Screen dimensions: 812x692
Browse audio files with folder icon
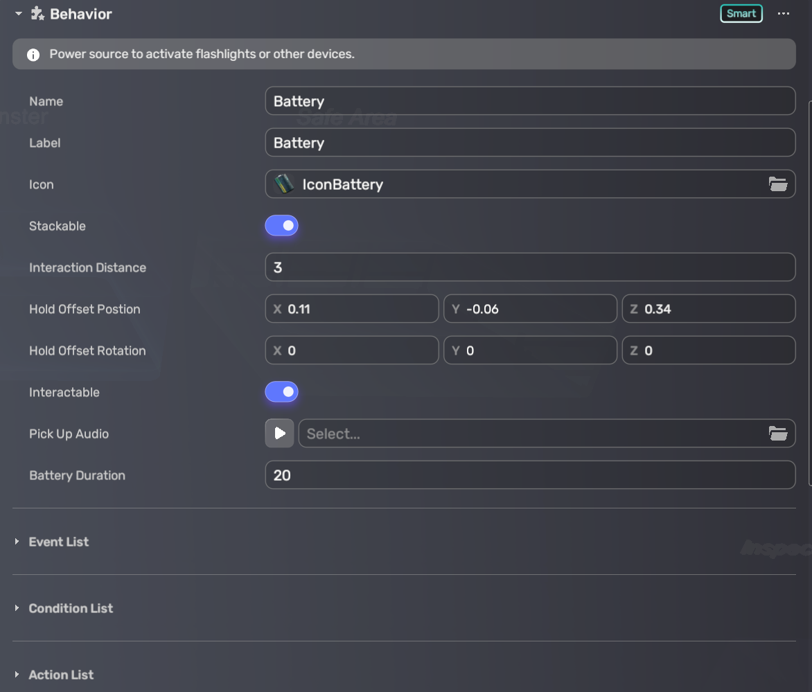(778, 434)
